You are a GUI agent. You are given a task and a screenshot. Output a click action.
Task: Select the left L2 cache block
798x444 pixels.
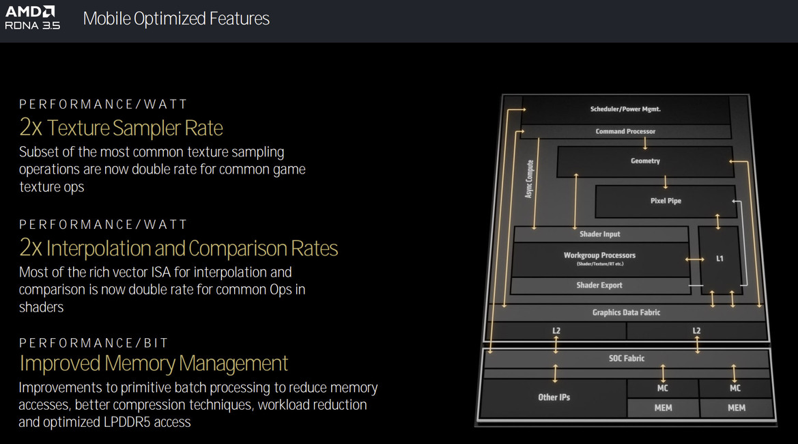coord(556,331)
